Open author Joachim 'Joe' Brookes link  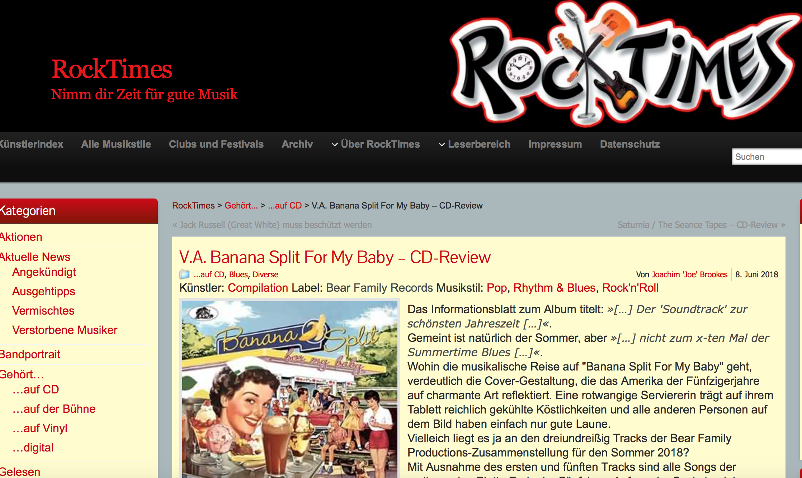click(689, 274)
